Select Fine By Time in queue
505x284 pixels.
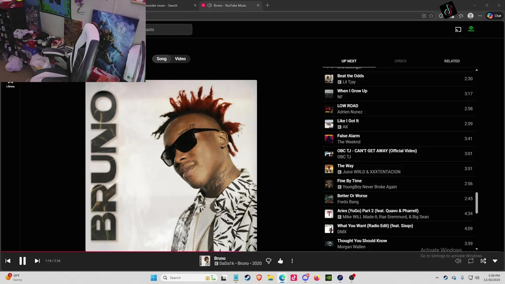pos(398,184)
